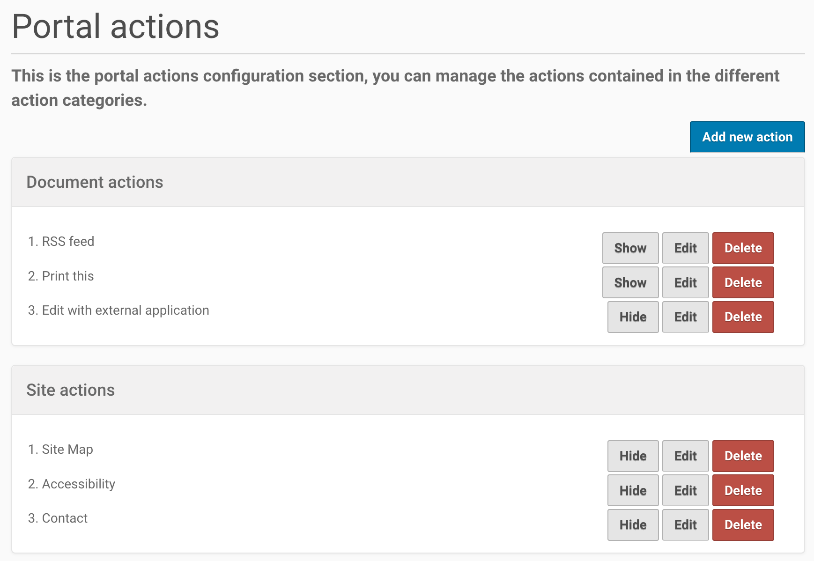Edit the external application action entry

tap(685, 317)
